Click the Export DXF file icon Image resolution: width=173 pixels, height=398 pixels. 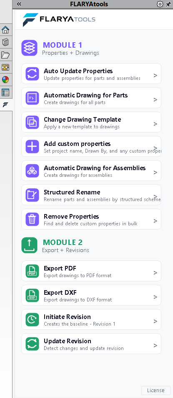[x=33, y=296]
